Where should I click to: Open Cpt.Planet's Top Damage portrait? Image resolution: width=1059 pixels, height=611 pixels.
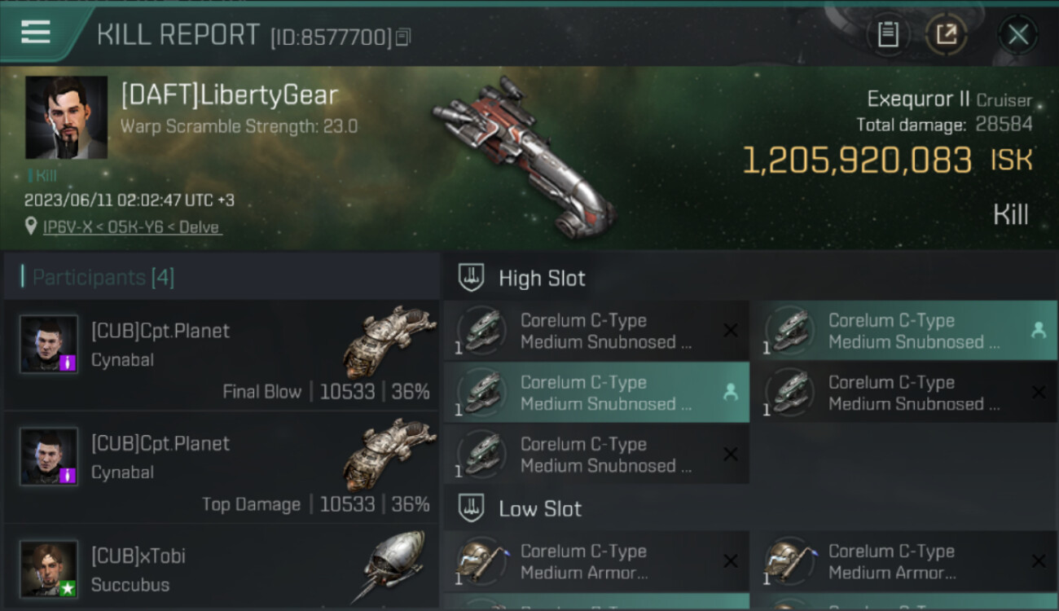click(49, 457)
